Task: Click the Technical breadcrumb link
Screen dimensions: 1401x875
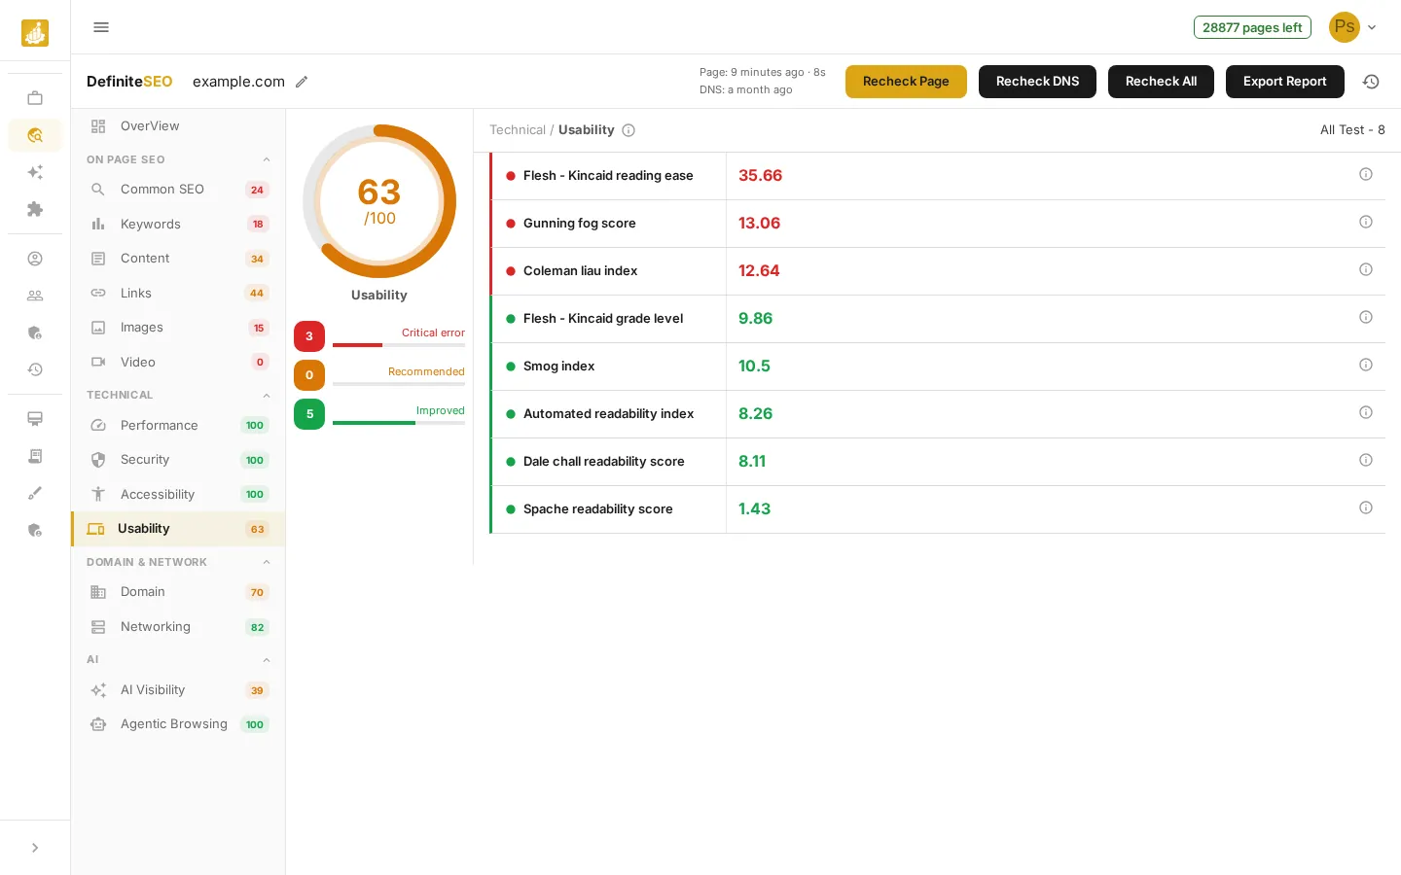Action: coord(518,130)
